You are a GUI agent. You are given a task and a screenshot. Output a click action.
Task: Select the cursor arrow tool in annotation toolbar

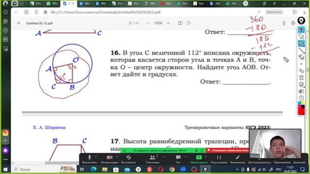coord(301,37)
